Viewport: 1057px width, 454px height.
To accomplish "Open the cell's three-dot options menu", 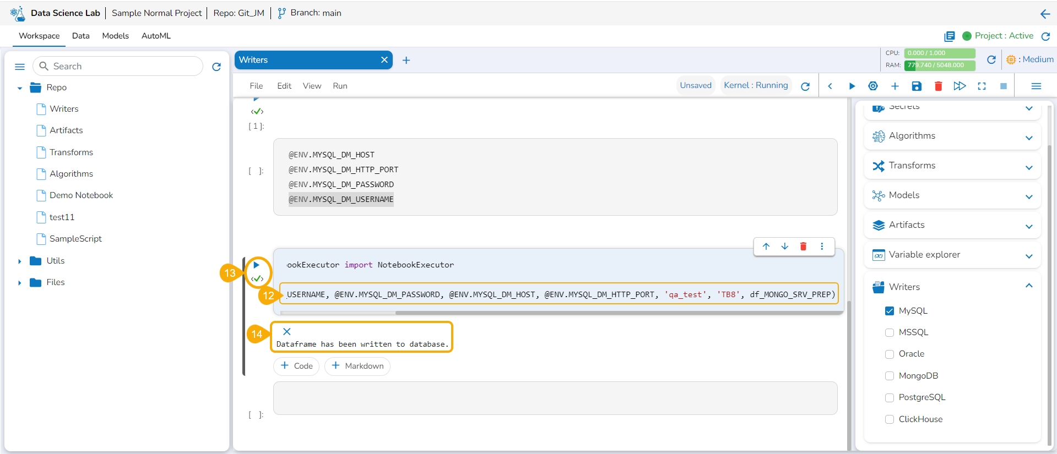I will pos(822,247).
